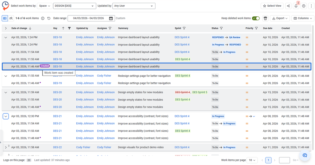Open the Updated by Any User dropdown
This screenshot has width=315, height=165.
pos(134,6)
